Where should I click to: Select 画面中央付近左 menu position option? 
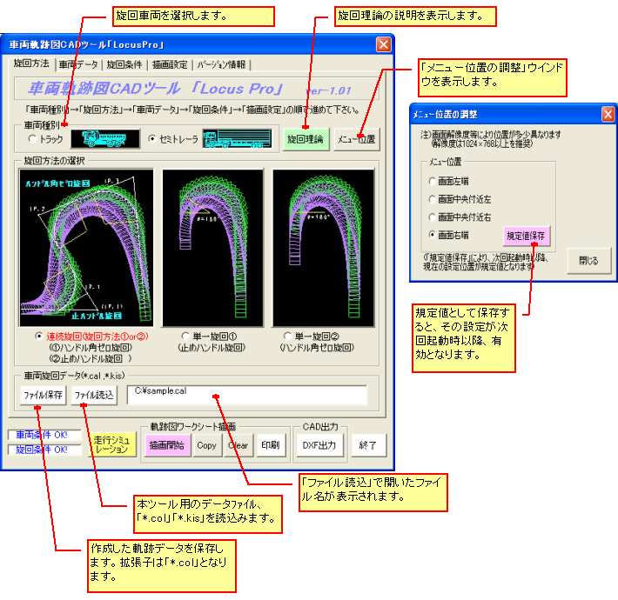(433, 199)
